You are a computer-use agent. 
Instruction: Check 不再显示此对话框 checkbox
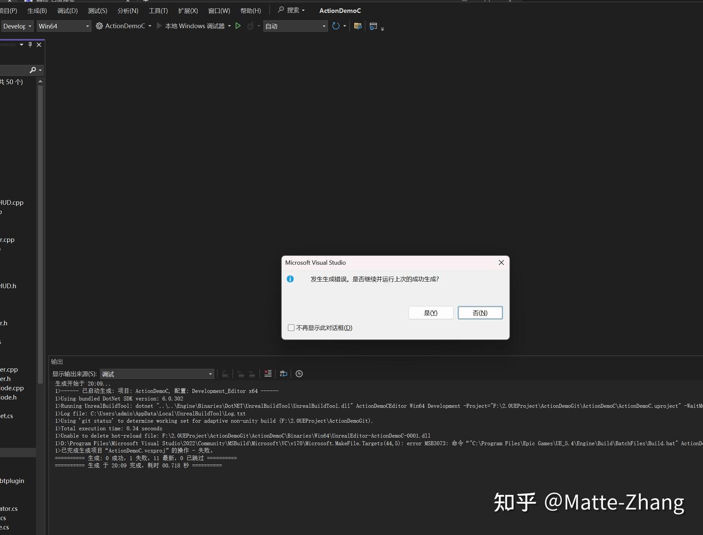pos(291,328)
